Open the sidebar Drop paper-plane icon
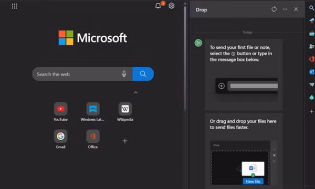Screen dimensions: 315x189 coord(311,85)
